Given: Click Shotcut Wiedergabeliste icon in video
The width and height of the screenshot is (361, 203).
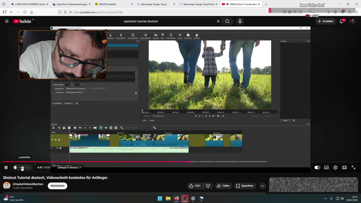Looking at the screenshot, I should [145, 36].
